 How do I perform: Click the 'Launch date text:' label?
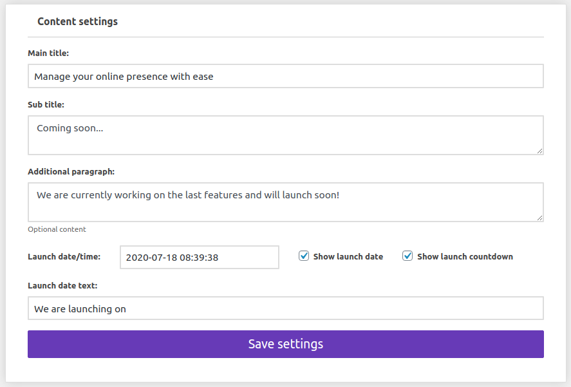point(62,286)
